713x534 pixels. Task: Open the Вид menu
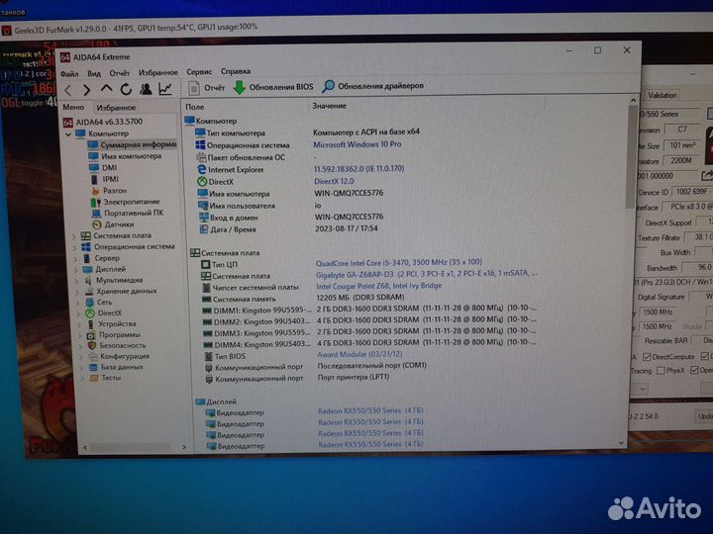pyautogui.click(x=94, y=73)
